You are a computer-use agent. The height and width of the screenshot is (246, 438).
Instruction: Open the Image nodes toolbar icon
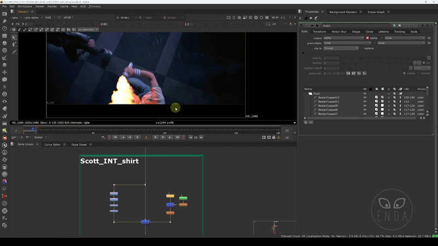(4, 14)
